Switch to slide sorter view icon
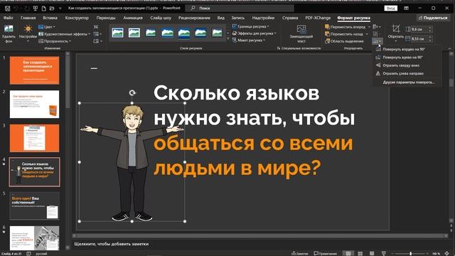The height and width of the screenshot is (256, 455). click(x=360, y=253)
